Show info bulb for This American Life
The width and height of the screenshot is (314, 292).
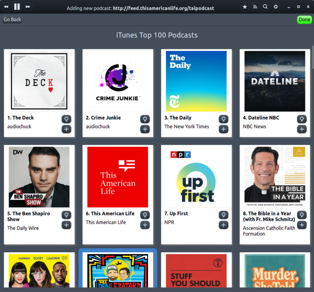pos(145,215)
